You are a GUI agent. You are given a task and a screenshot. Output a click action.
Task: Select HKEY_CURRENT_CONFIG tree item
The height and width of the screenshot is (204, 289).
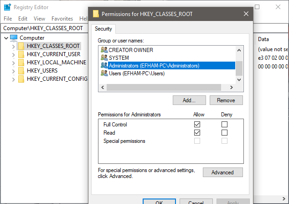point(57,79)
